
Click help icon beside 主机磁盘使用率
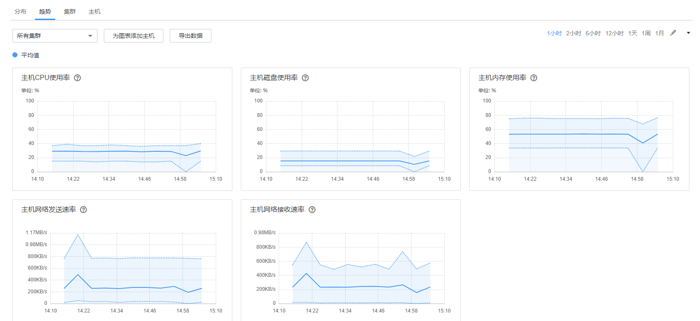click(x=305, y=78)
